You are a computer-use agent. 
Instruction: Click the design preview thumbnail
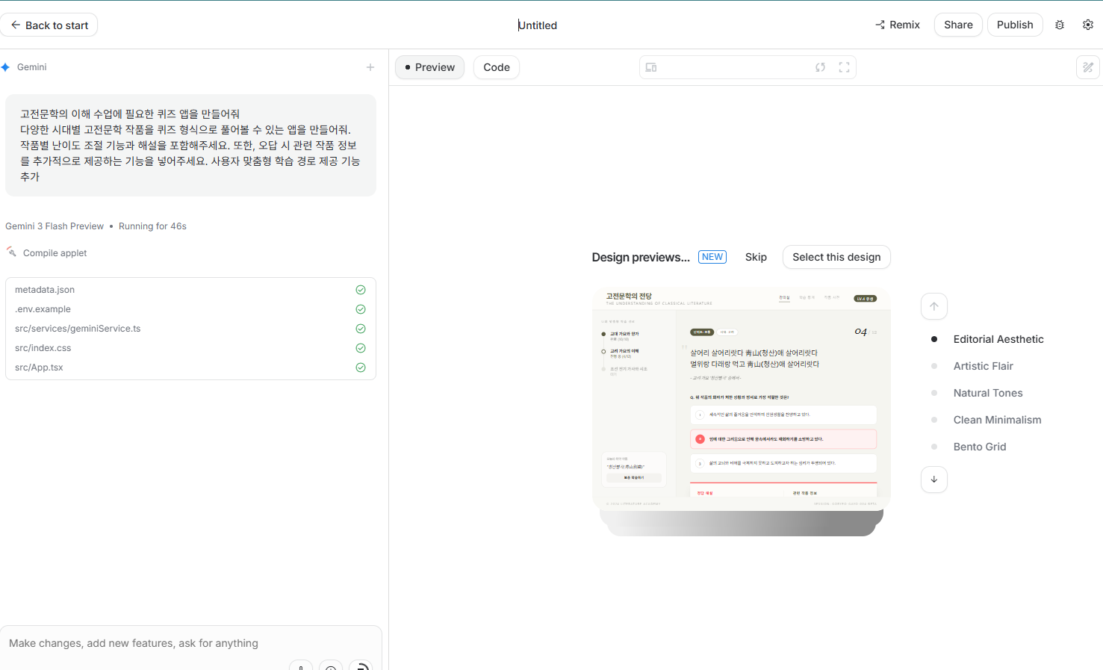742,399
